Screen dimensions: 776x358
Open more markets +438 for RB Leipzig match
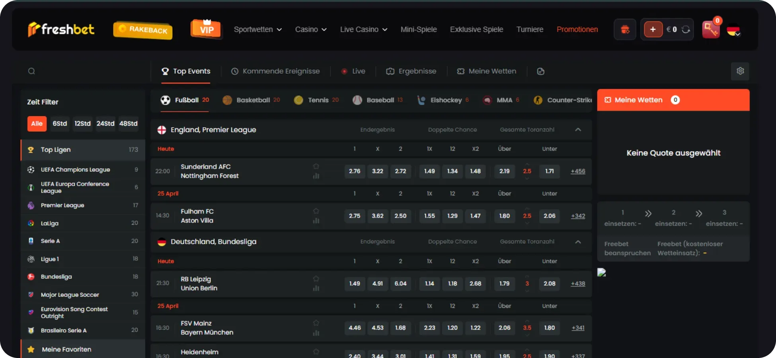578,284
